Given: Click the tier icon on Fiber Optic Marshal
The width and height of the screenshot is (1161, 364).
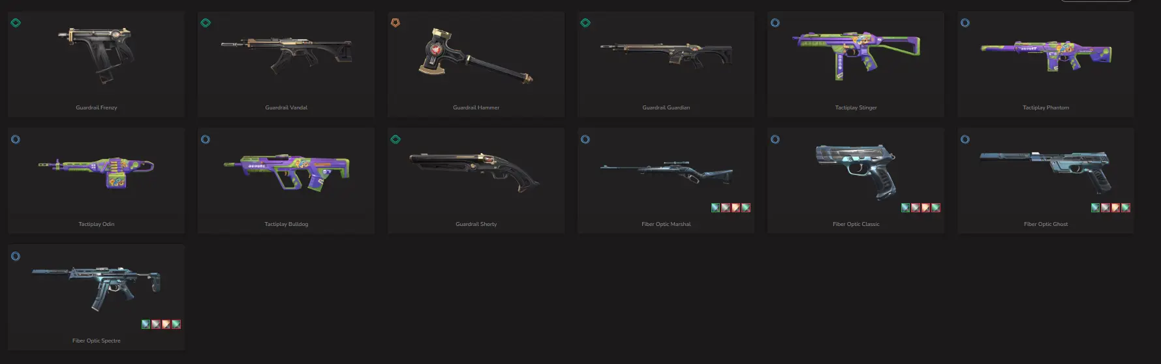Looking at the screenshot, I should (585, 139).
